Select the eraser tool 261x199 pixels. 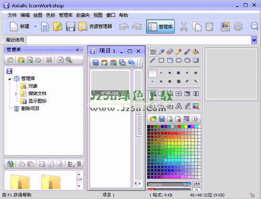tap(170, 52)
